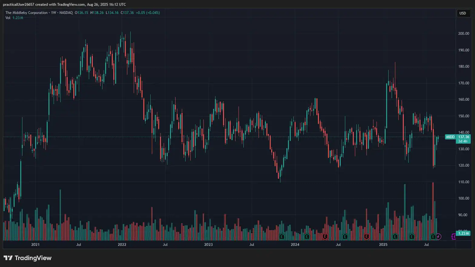Click the purple lightning bolt event icon

[438, 236]
